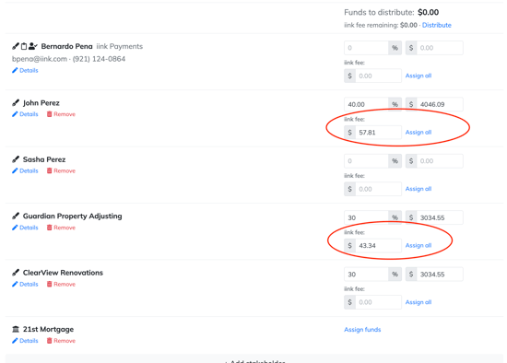Screen dimensions: 507x363
Task: Click the Bernardo Pena name
Action: 66,47
